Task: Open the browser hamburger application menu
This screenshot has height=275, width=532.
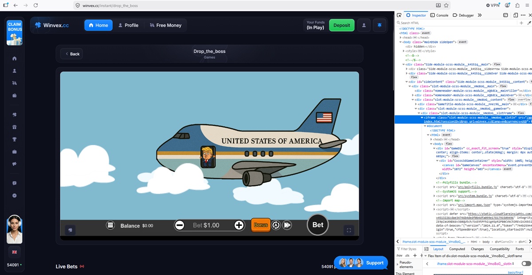Action: pos(527,5)
